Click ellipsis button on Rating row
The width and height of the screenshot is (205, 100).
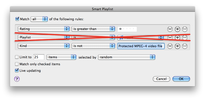[184, 29]
